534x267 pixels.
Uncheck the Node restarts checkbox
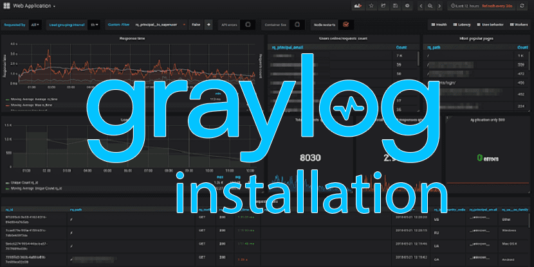346,24
